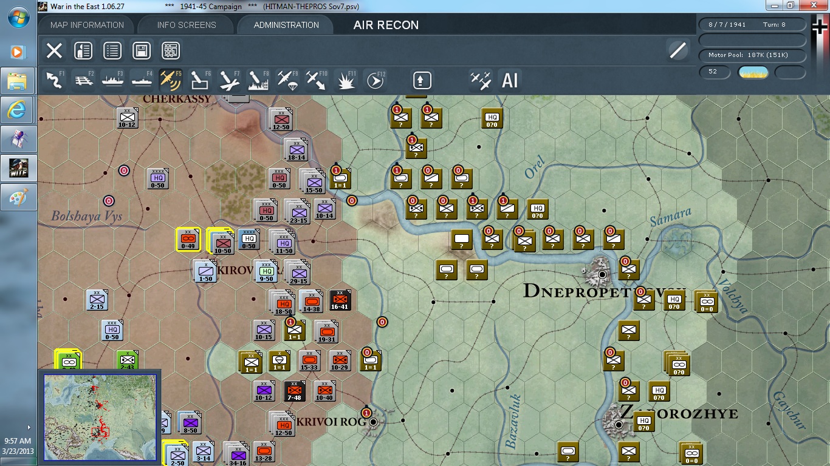The width and height of the screenshot is (830, 466).
Task: Click the date and Turn 8 display
Action: (x=753, y=25)
